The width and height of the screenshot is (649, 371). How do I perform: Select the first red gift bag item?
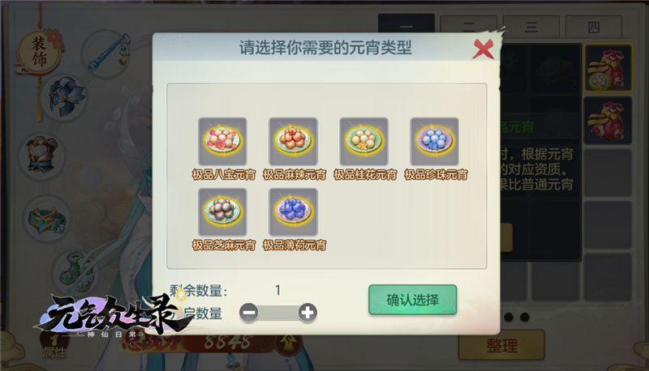[x=608, y=68]
